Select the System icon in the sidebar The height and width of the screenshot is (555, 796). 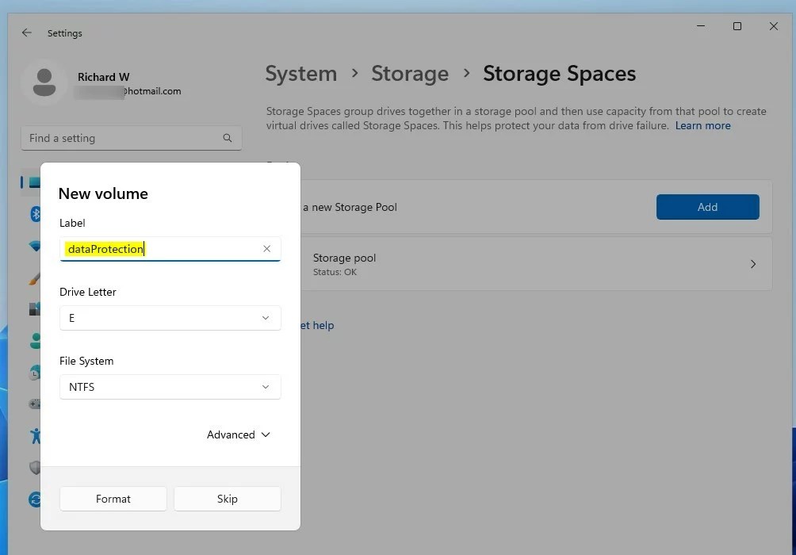(x=35, y=182)
